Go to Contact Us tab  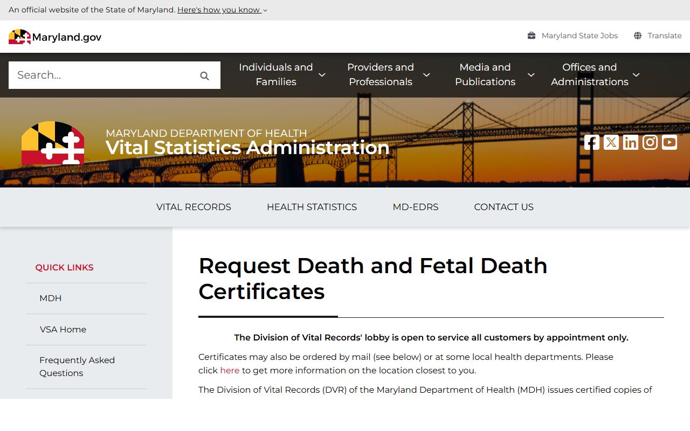504,207
